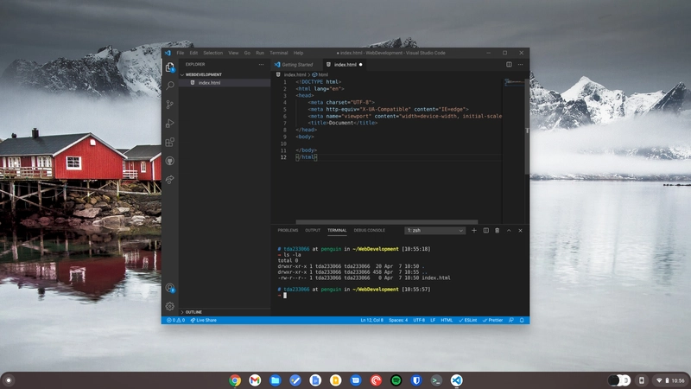This screenshot has width=691, height=389.
Task: Maximize terminal panel with the up chevron
Action: [x=509, y=231]
